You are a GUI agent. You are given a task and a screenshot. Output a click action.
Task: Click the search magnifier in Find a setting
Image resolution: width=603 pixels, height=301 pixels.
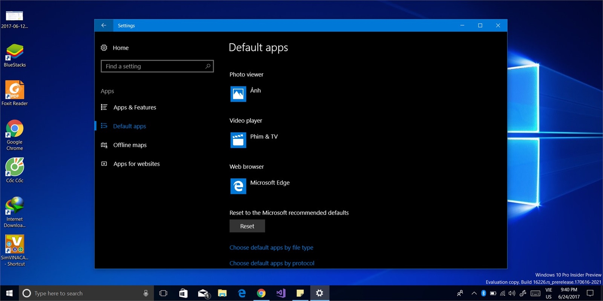point(208,66)
